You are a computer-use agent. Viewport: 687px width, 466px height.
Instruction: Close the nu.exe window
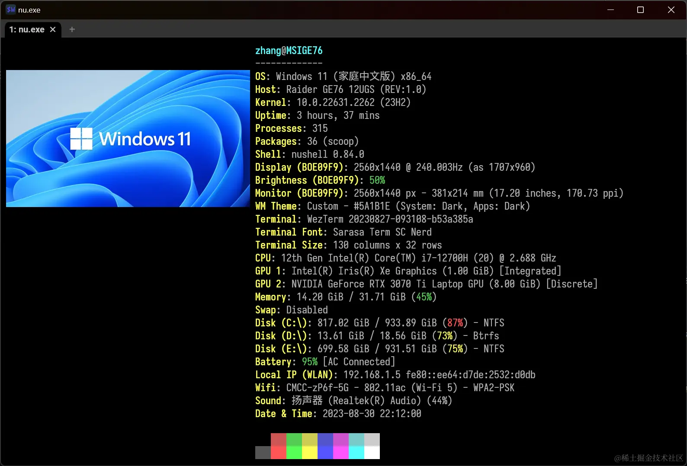671,10
